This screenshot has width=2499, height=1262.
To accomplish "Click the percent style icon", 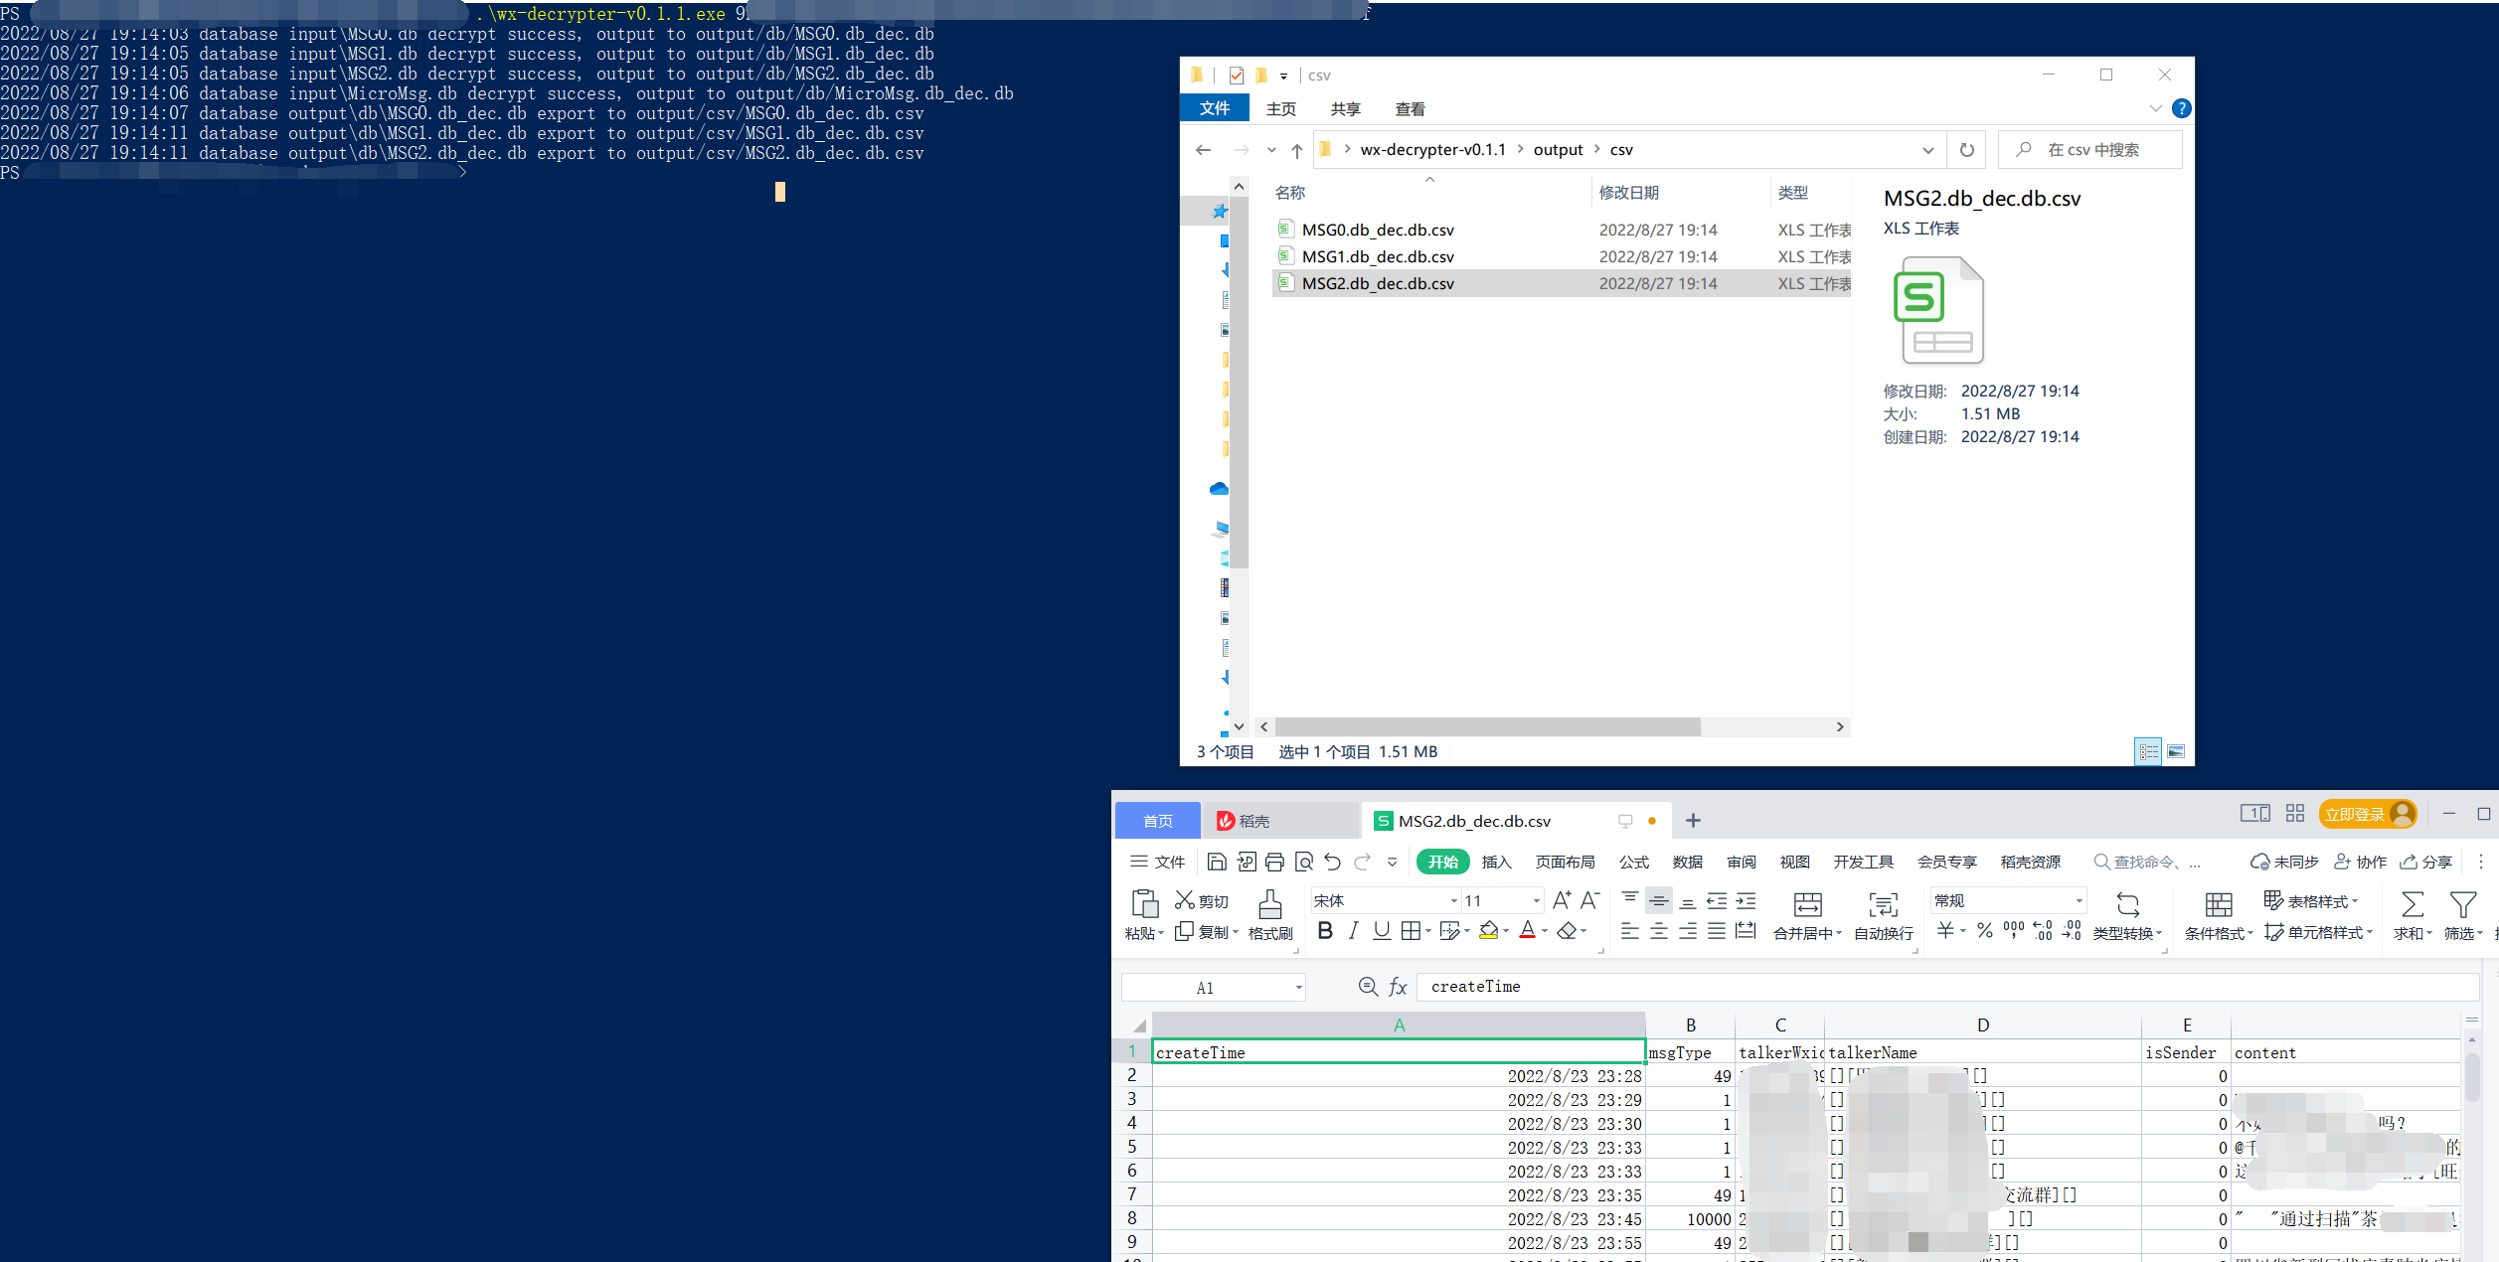I will pos(1984,931).
